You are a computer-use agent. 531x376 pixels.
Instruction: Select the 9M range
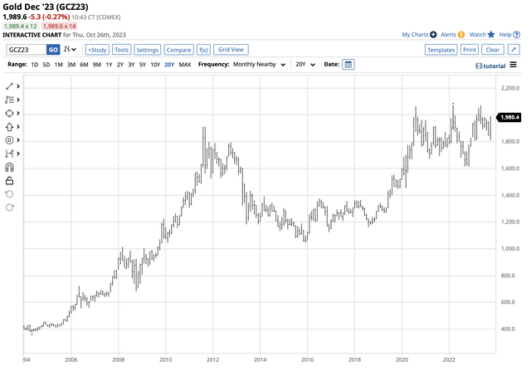click(97, 65)
